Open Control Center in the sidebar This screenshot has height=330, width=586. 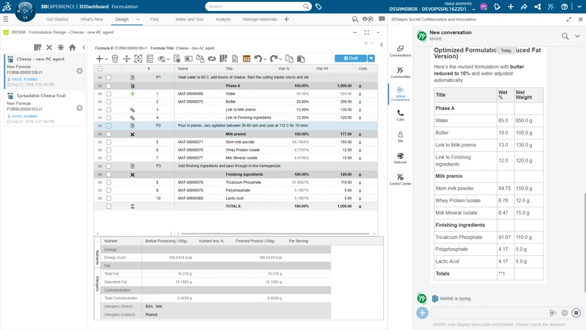[400, 179]
